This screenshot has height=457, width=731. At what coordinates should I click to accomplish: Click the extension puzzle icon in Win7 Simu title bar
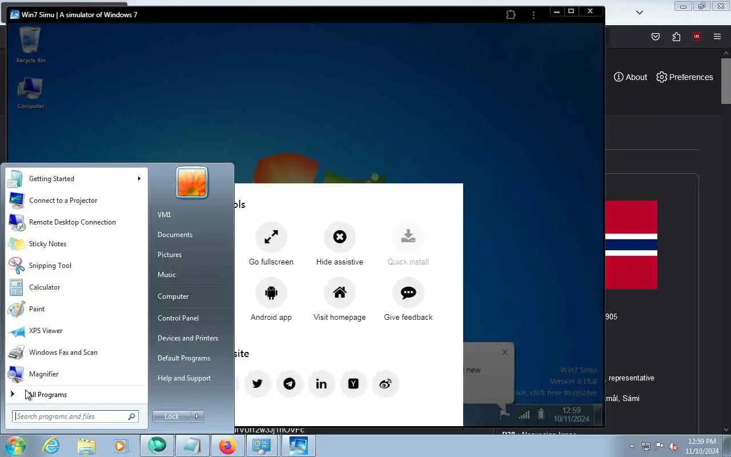tap(511, 15)
